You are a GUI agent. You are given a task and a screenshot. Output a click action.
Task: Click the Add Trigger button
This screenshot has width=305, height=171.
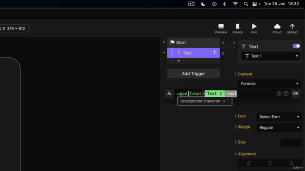(x=193, y=74)
